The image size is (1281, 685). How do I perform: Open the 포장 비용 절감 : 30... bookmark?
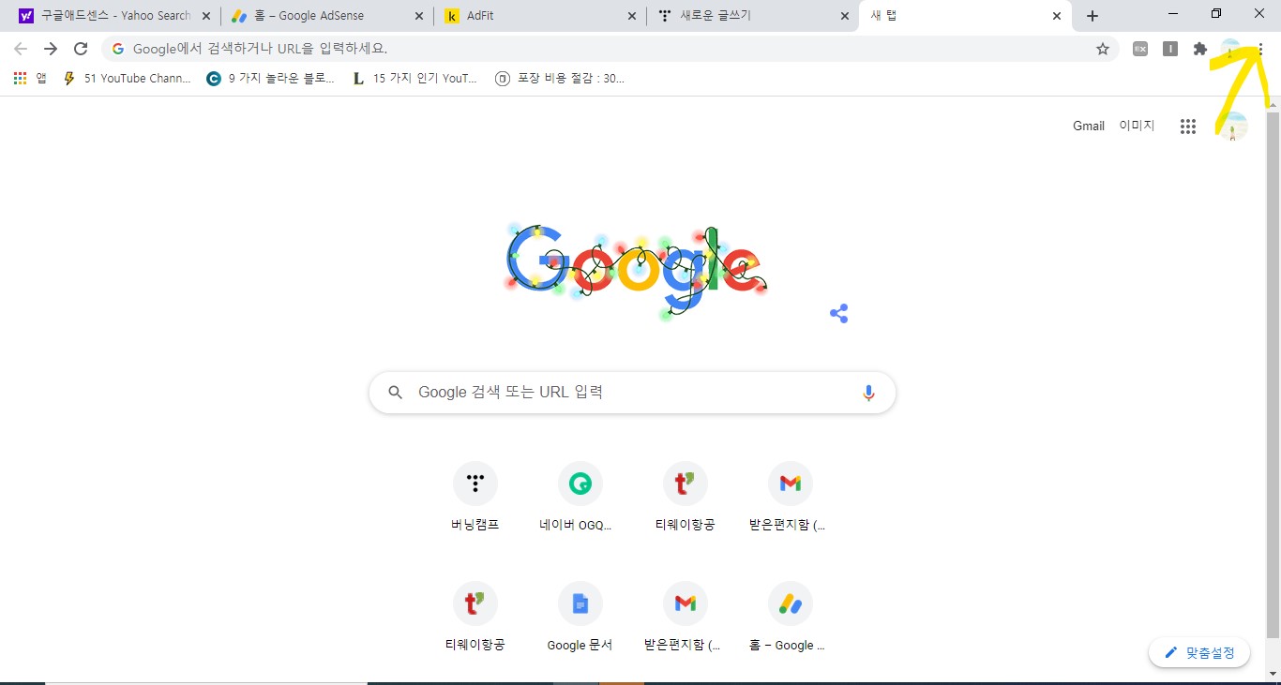560,79
